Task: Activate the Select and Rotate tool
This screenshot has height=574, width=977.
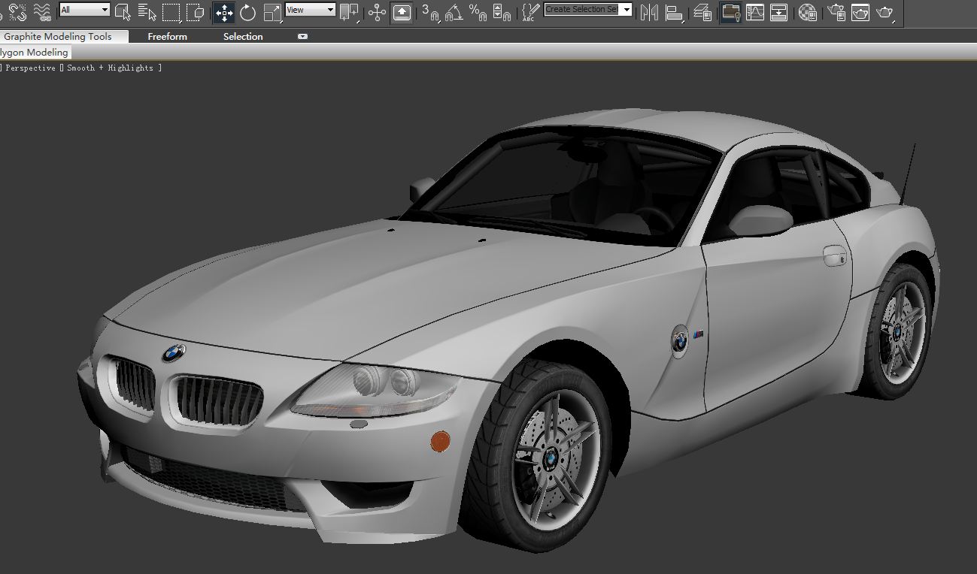Action: click(248, 11)
